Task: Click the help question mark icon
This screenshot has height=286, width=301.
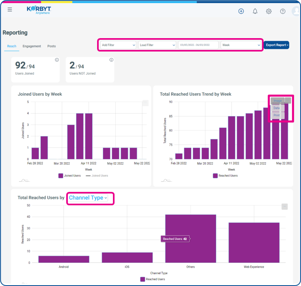Action: pos(283,11)
